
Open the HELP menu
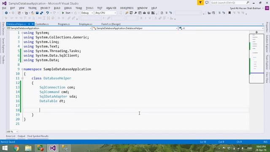154,8
